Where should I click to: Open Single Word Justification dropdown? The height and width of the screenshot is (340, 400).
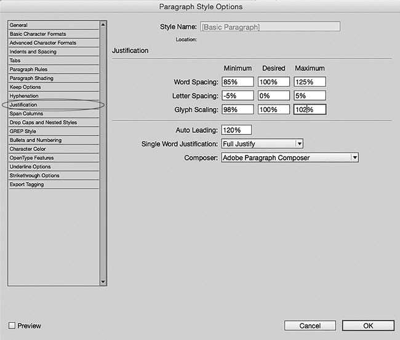tap(262, 144)
